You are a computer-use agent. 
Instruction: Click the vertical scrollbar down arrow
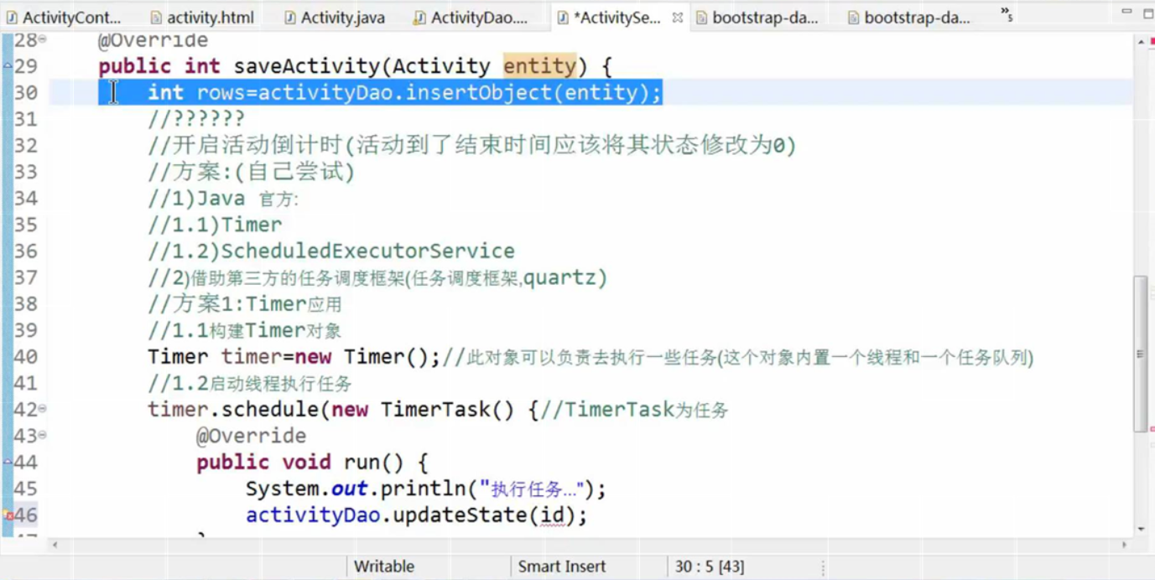1141,529
